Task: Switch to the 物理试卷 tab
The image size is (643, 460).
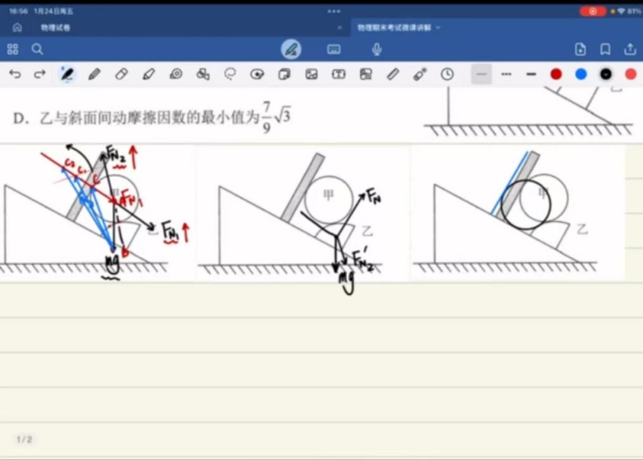Action: (x=56, y=28)
